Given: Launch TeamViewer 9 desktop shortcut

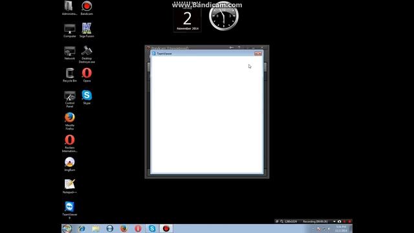Looking at the screenshot, I should [70, 210].
